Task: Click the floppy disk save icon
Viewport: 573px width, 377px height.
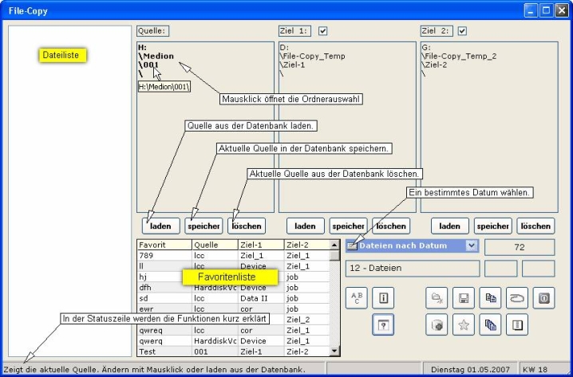Action: click(x=461, y=298)
